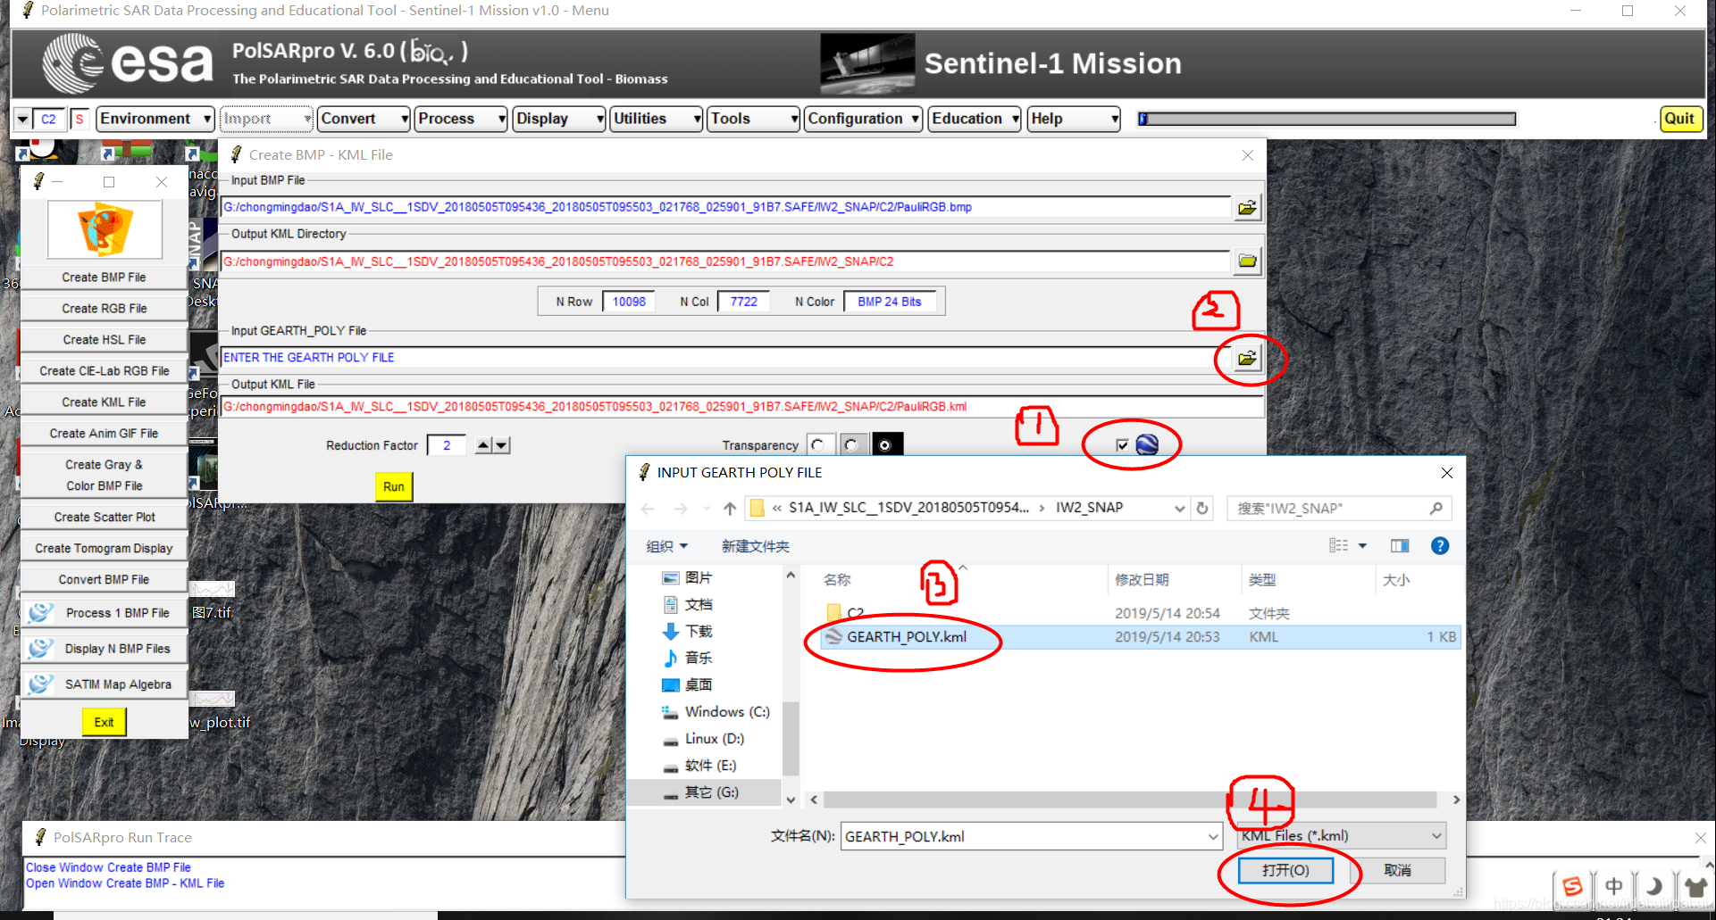Click the colorful BMP logo image in side panel
1716x920 pixels.
click(105, 228)
